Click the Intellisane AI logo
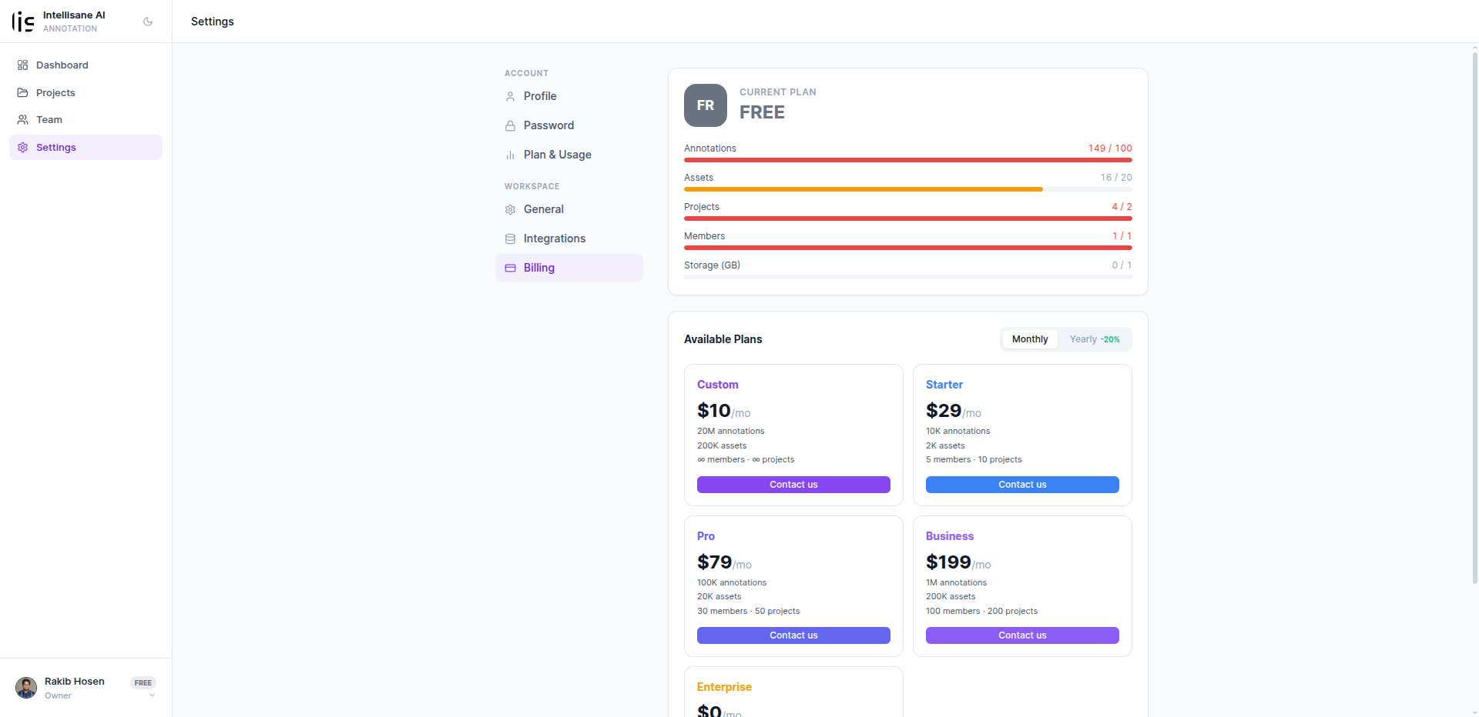This screenshot has height=717, width=1479. point(23,22)
